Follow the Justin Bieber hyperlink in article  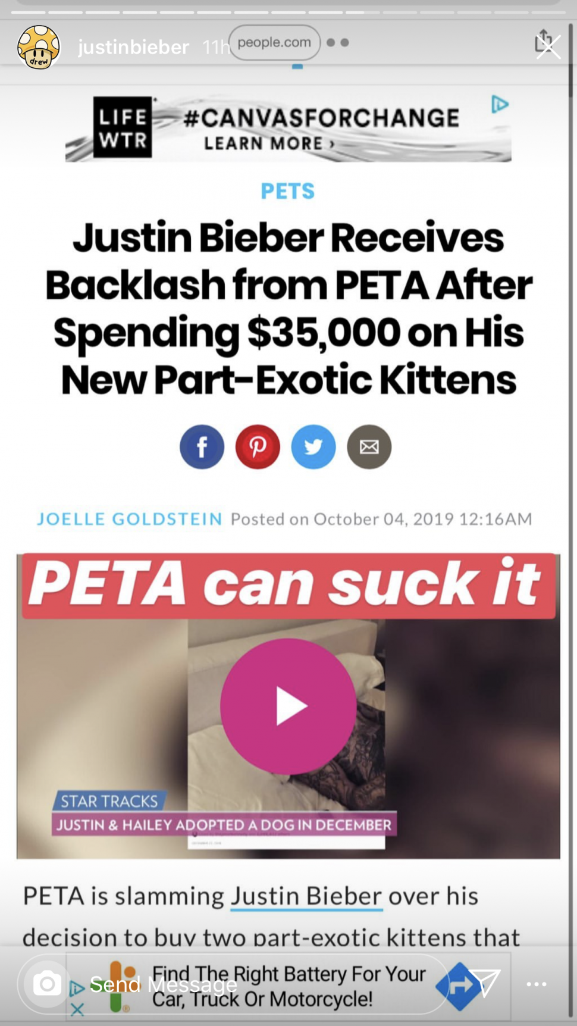[306, 896]
